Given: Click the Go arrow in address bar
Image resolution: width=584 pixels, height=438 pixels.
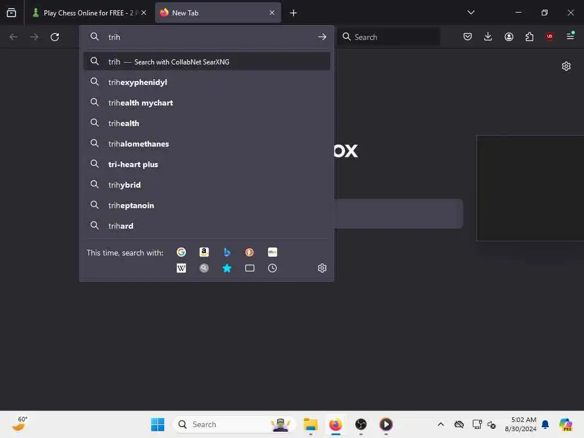Looking at the screenshot, I should (322, 37).
